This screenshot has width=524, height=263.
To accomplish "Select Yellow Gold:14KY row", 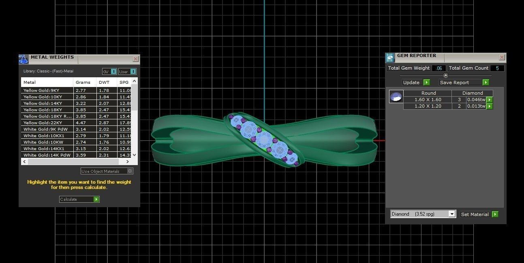I will 77,103.
